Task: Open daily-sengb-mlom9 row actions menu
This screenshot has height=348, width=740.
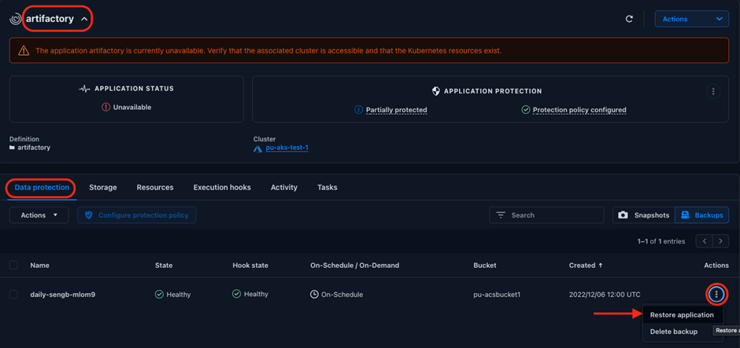Action: click(716, 295)
